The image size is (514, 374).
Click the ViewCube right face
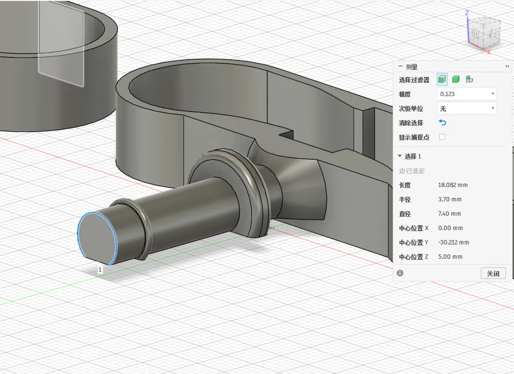(492, 34)
